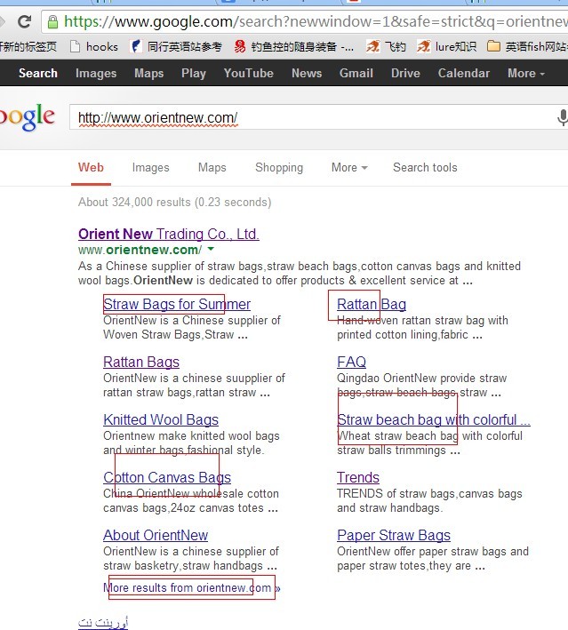
Task: Open the About OrientNew sitelink
Action: coord(156,535)
